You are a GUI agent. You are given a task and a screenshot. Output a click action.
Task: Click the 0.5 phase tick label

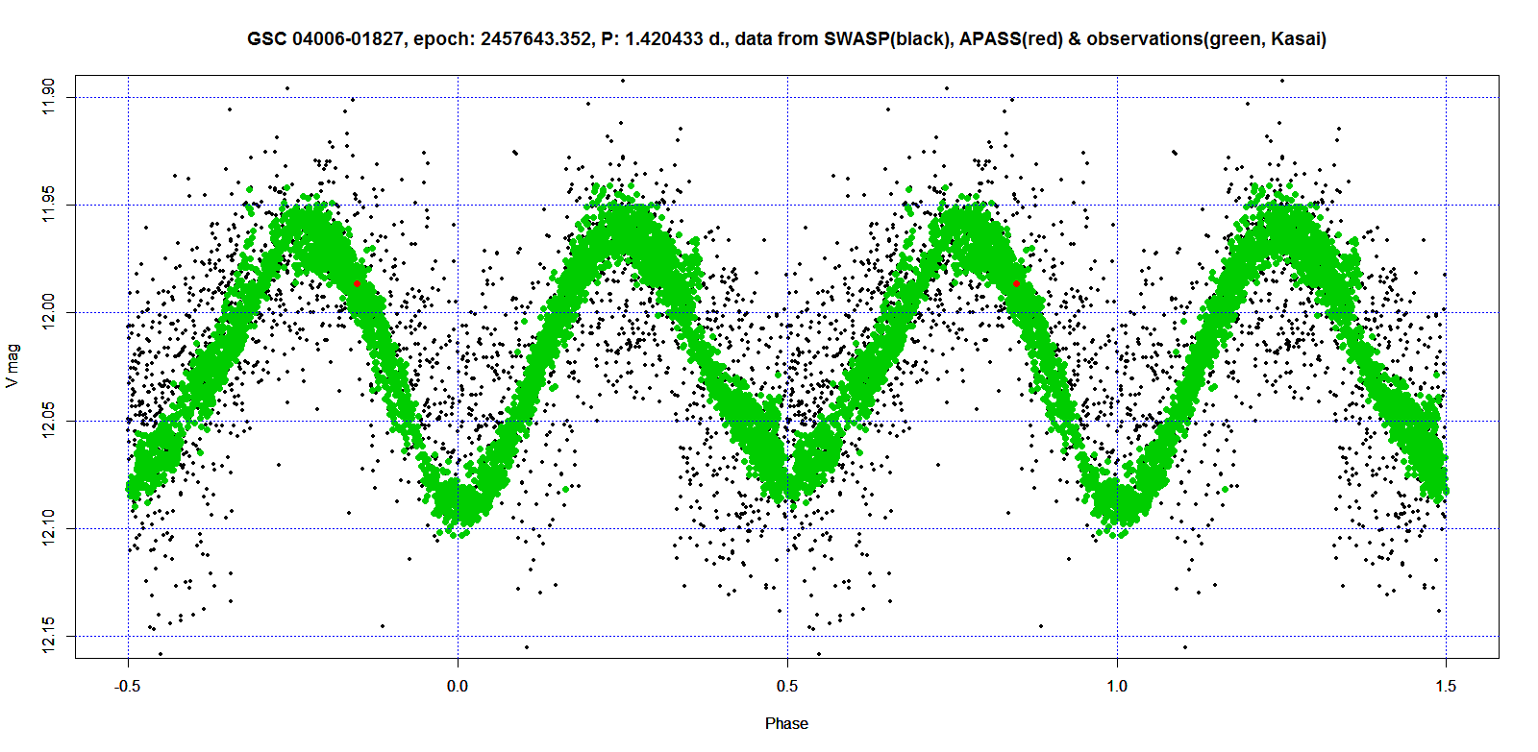tap(787, 686)
